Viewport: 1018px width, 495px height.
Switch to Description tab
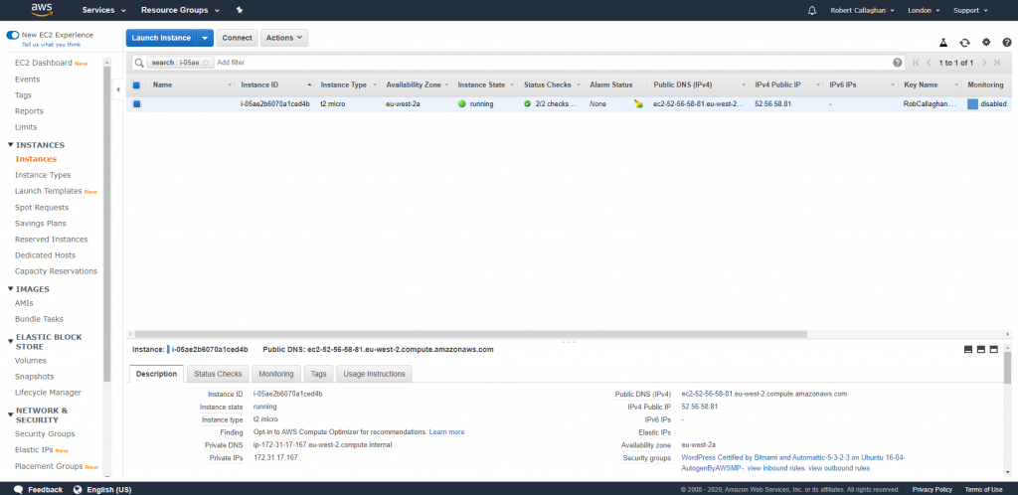[x=156, y=374]
